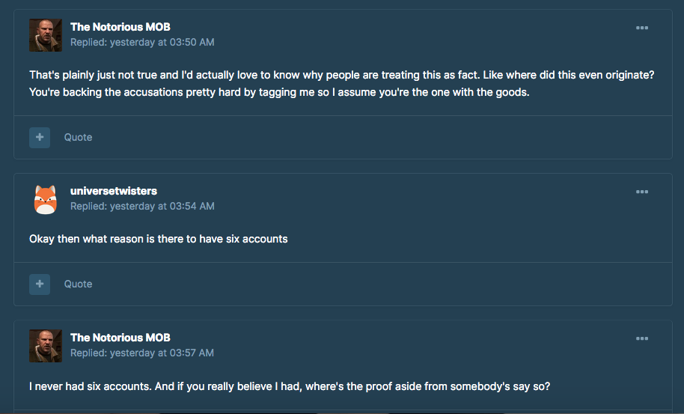The width and height of the screenshot is (684, 414).
Task: Open The Notorious MOB username on the 03:57 AM post
Action: (120, 338)
